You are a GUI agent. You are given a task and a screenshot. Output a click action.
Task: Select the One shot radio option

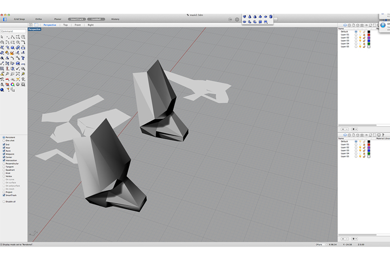pyautogui.click(x=4, y=141)
